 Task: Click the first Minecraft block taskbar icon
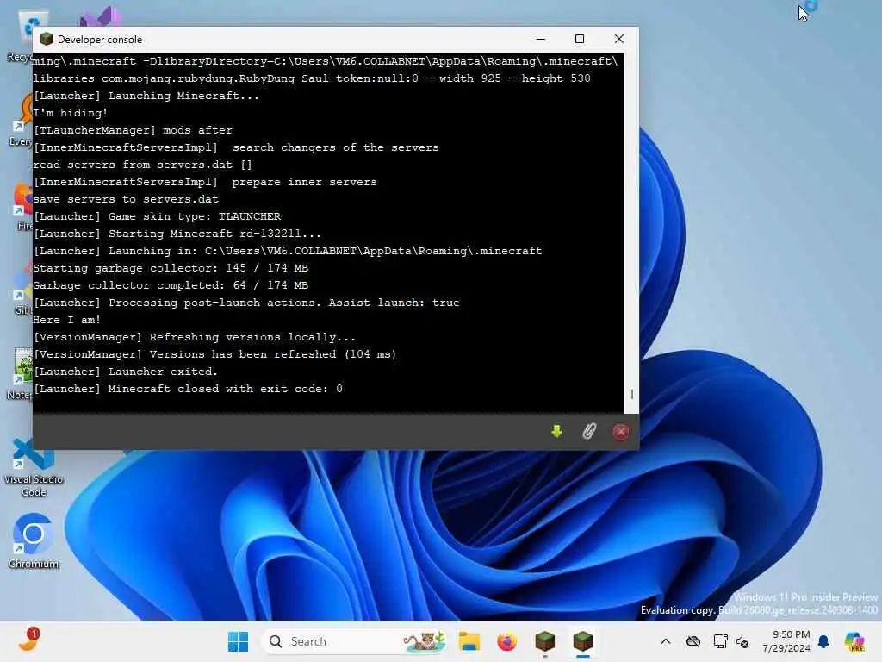(544, 641)
